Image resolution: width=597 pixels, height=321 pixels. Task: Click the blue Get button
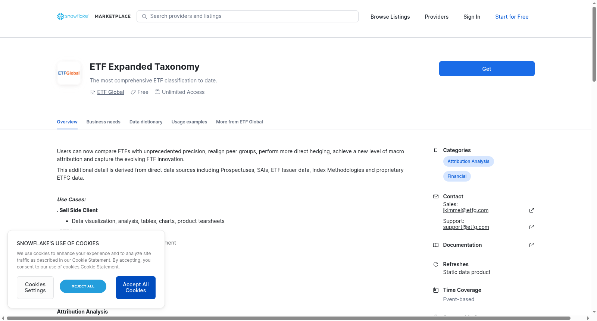point(487,69)
